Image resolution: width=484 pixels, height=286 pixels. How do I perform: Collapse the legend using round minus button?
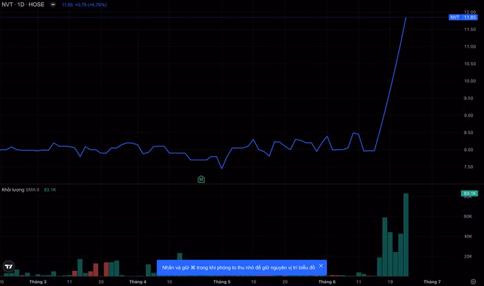pyautogui.click(x=53, y=5)
